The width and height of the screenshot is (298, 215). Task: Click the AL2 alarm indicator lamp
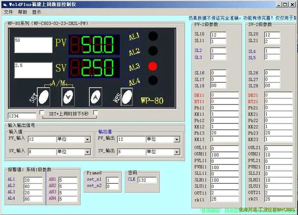tap(153, 51)
